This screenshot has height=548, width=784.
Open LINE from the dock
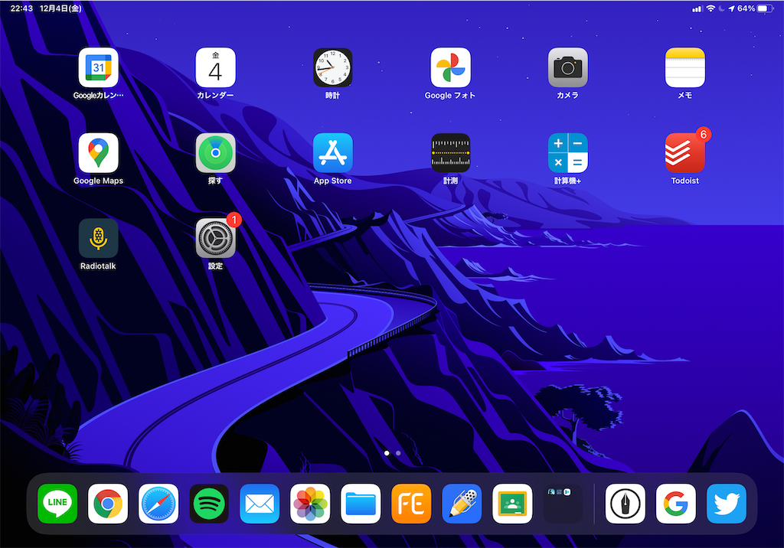coord(57,504)
